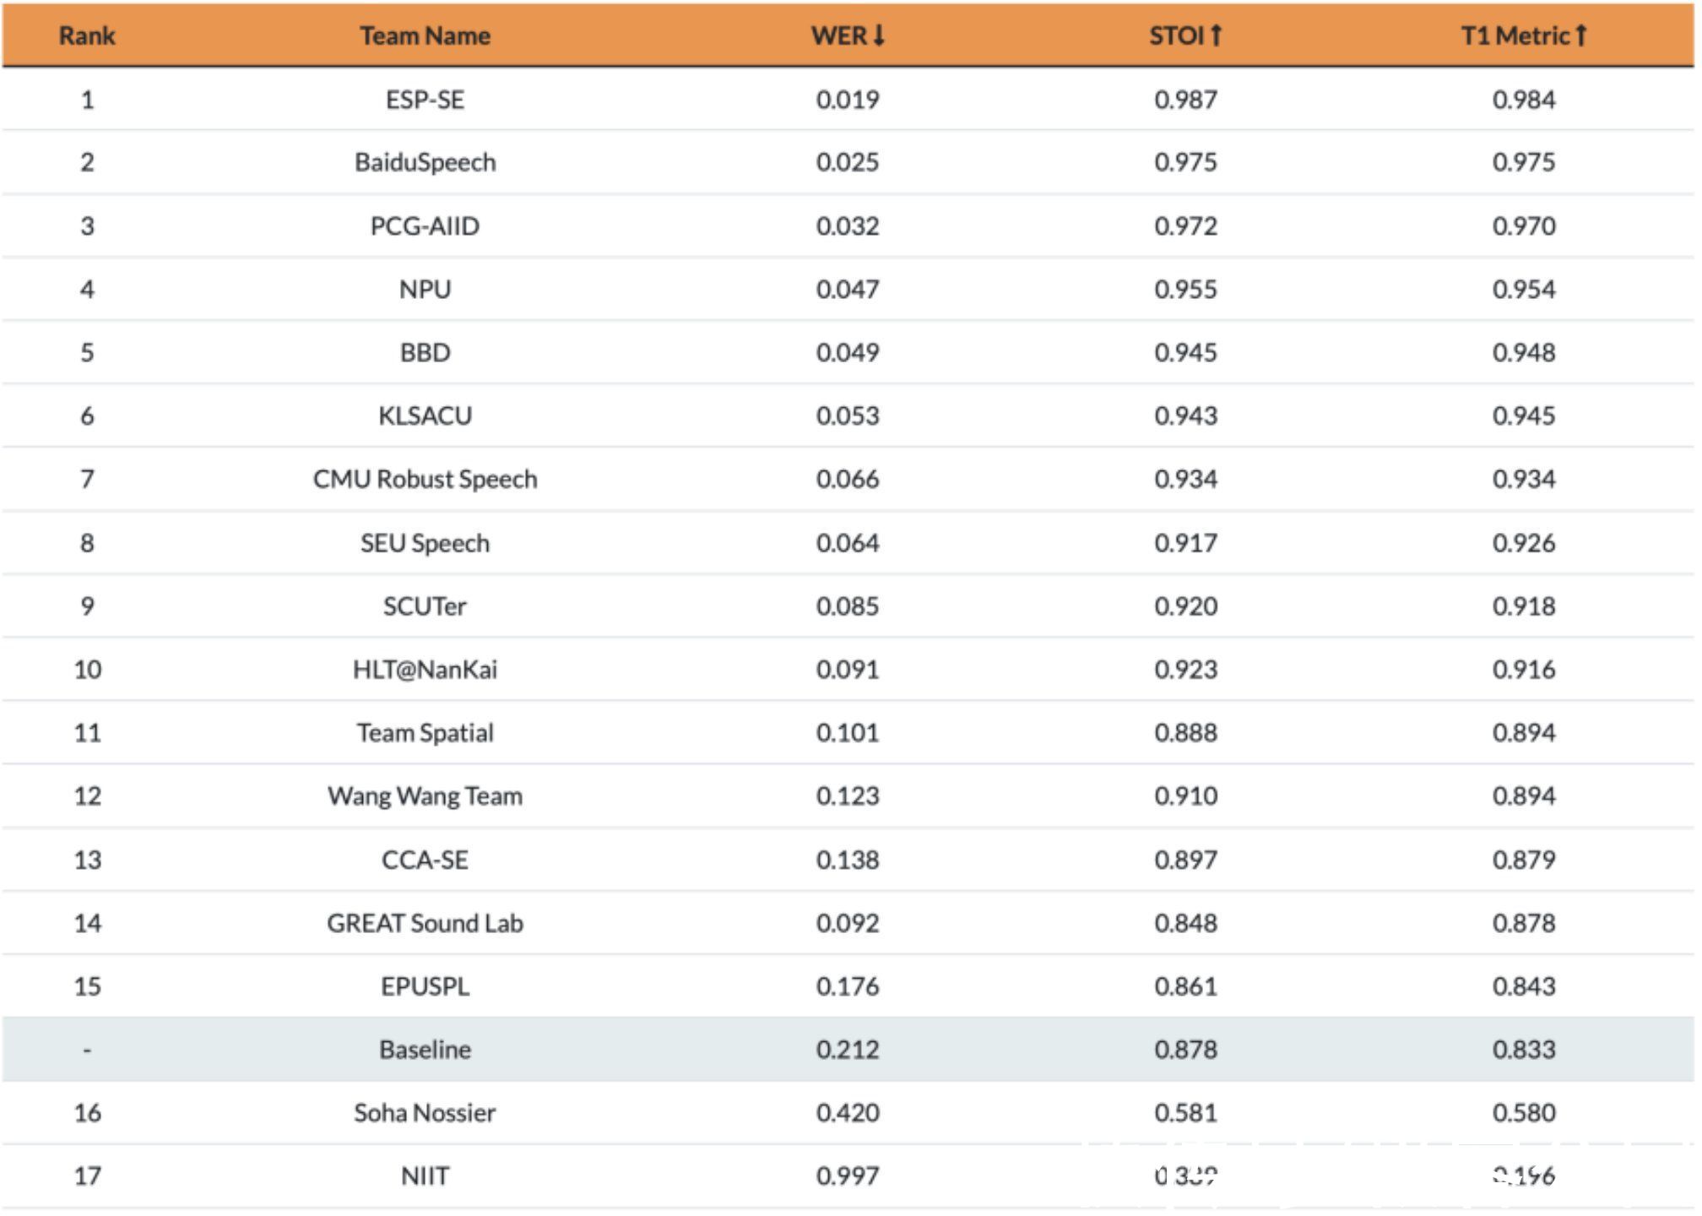
Task: Click ESP-SE T1 Metric value 0.984
Action: tap(1524, 100)
